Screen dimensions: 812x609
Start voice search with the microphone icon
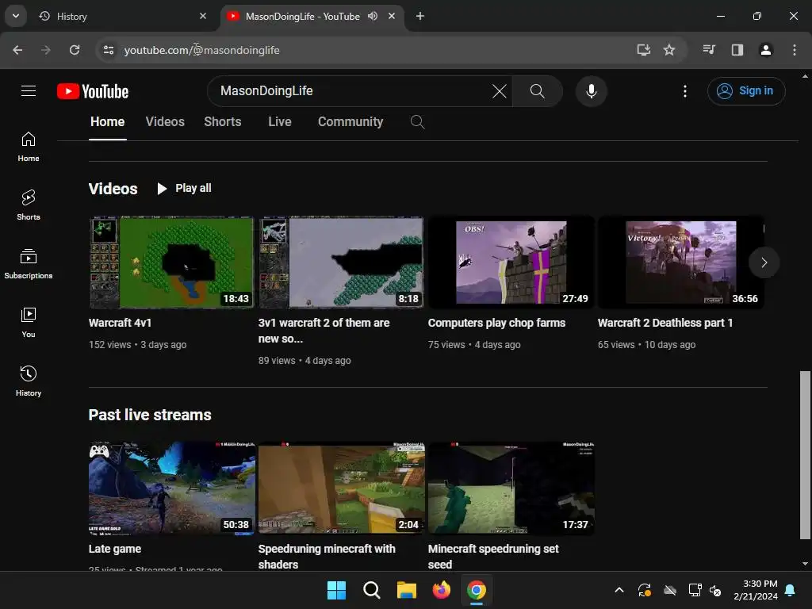click(591, 91)
